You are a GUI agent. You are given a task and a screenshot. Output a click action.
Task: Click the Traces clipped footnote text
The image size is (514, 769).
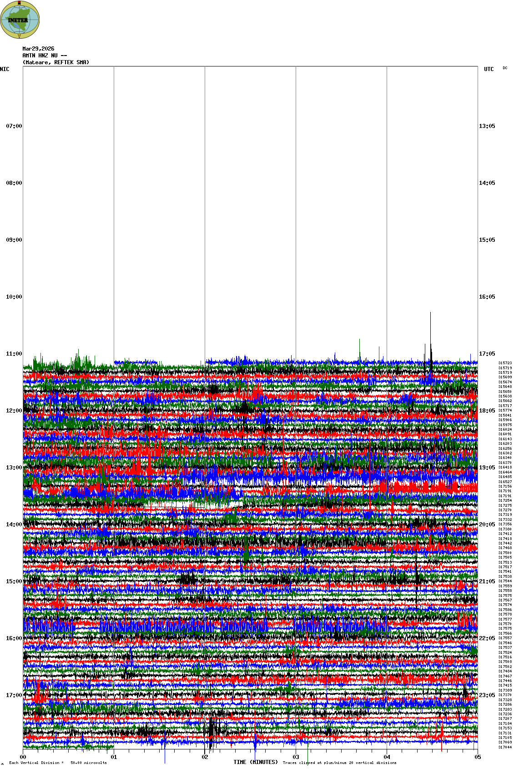[x=339, y=763]
